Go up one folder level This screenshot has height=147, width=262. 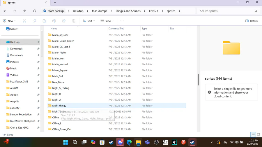point(24,11)
